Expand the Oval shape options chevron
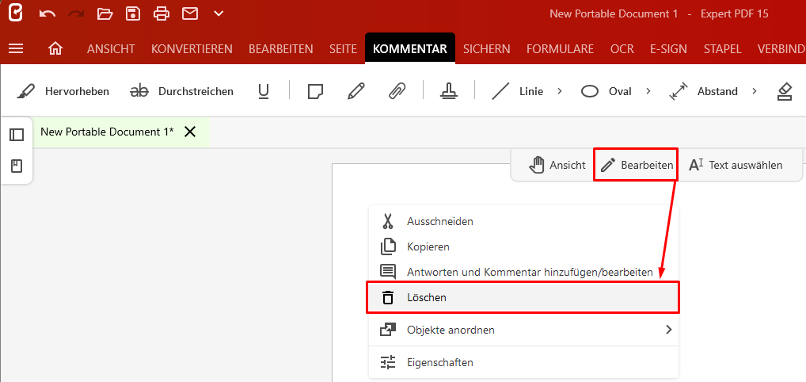This screenshot has width=806, height=382. pyautogui.click(x=648, y=92)
